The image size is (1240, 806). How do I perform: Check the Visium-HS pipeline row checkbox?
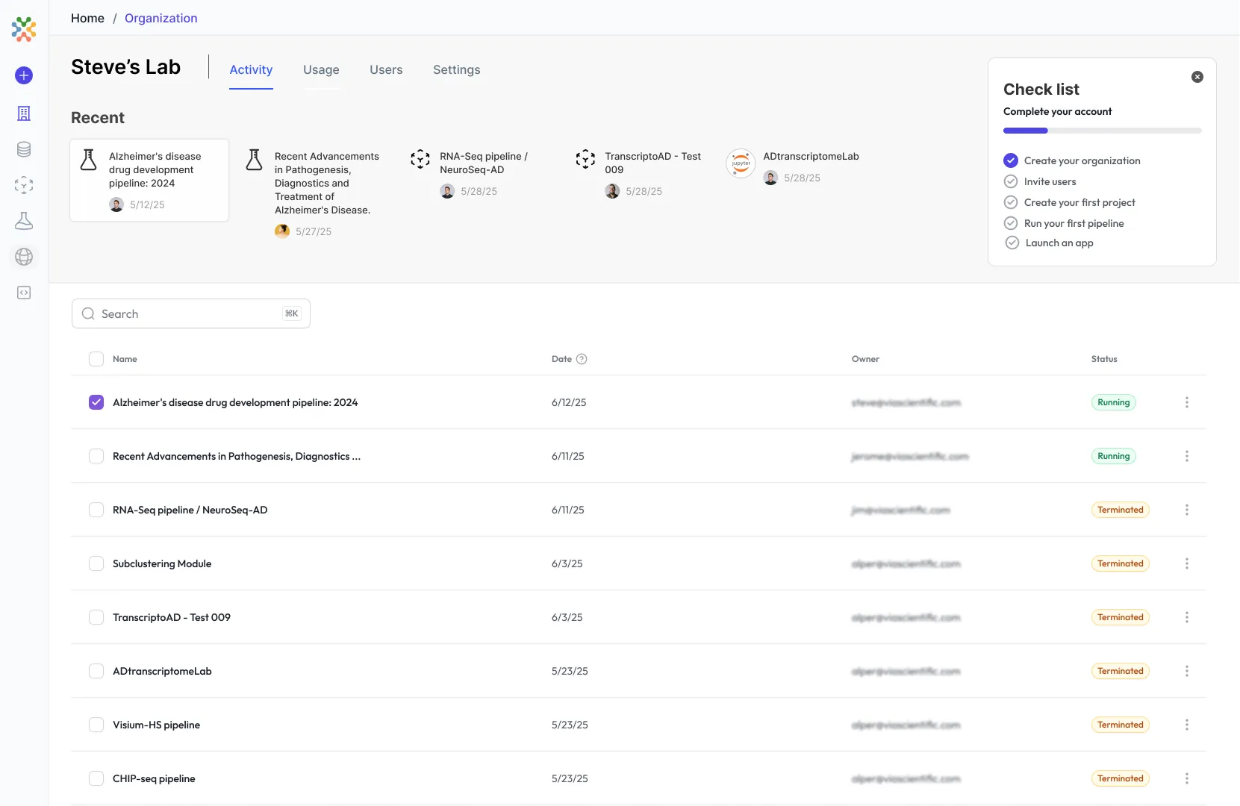(96, 725)
